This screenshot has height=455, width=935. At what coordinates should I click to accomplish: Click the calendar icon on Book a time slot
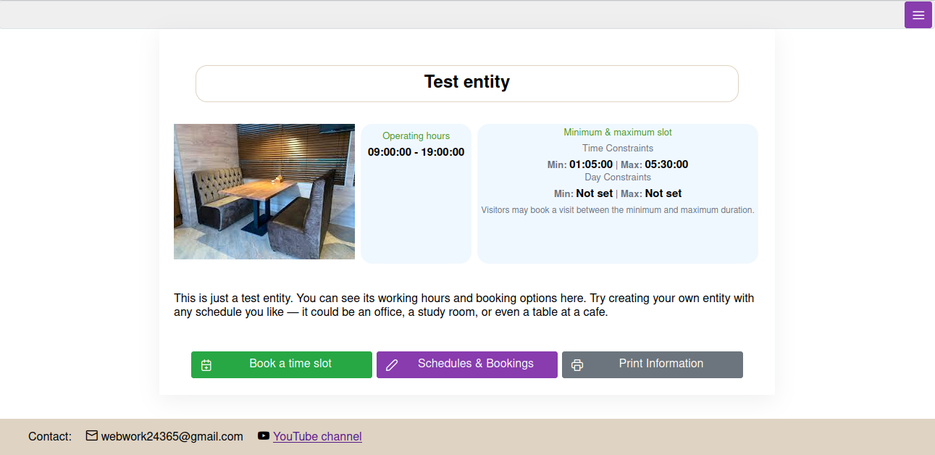pyautogui.click(x=206, y=364)
